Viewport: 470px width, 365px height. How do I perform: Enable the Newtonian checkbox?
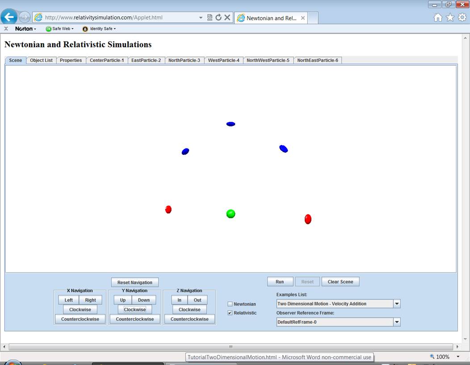230,304
